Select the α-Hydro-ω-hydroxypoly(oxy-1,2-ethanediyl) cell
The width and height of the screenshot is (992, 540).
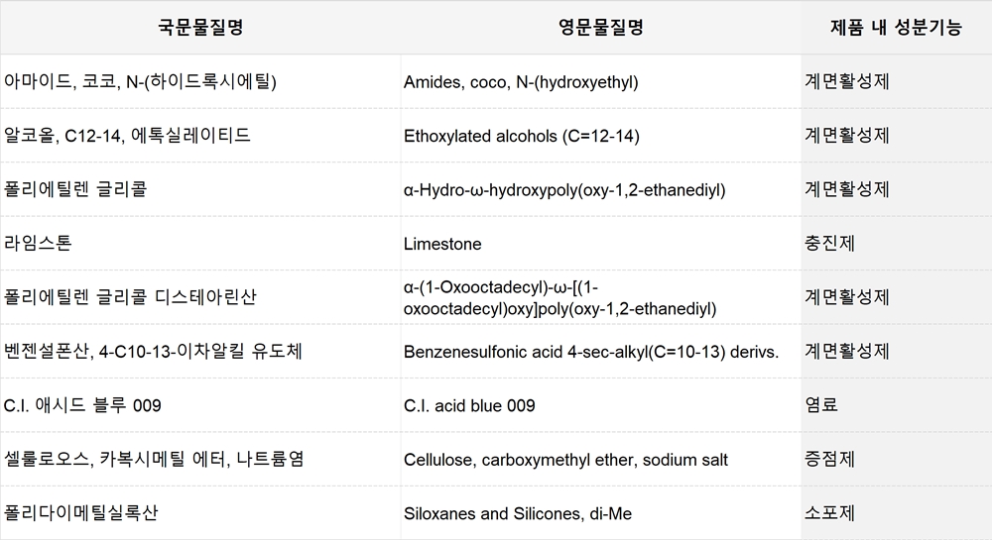tap(600, 189)
